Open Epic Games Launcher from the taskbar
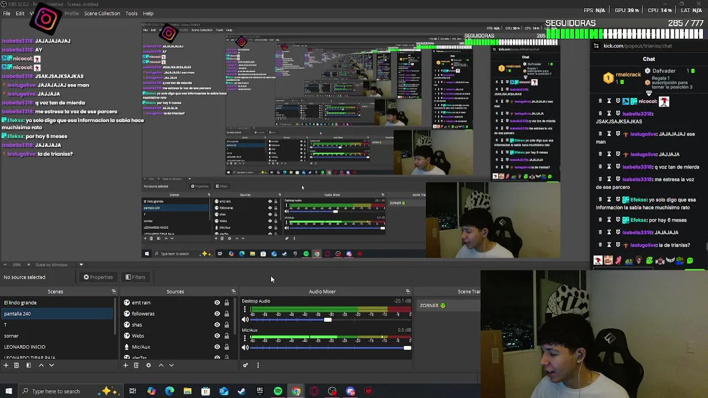The image size is (708, 398). click(x=260, y=391)
